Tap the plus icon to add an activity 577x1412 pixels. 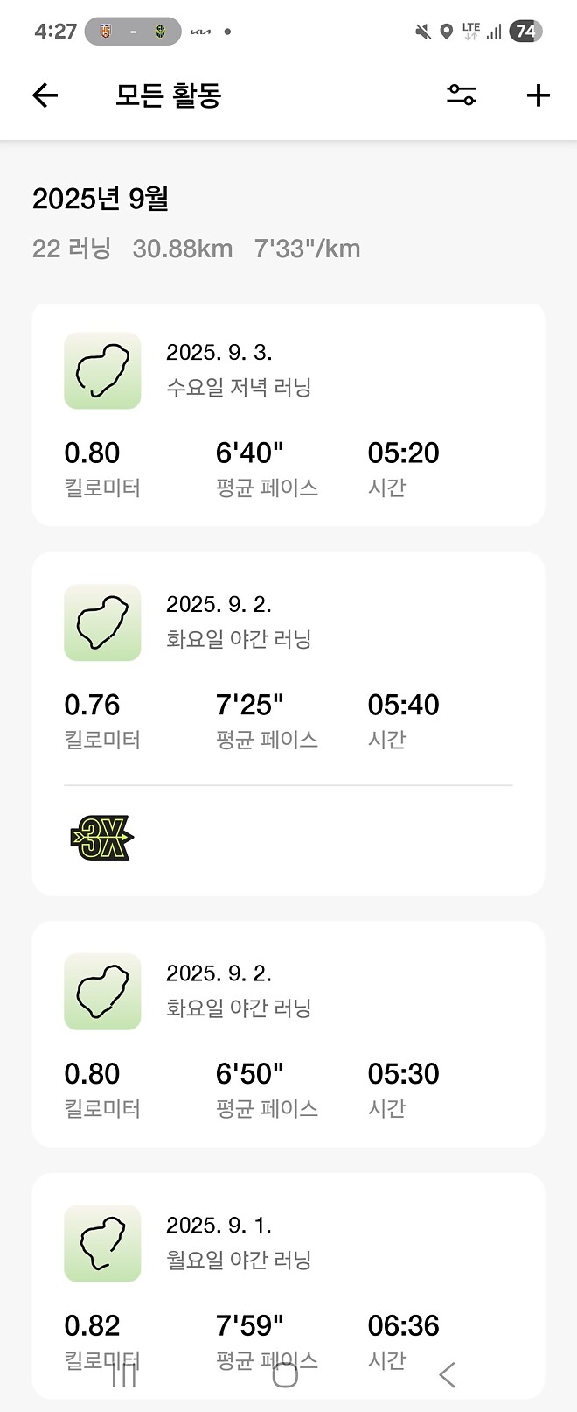pyautogui.click(x=537, y=95)
